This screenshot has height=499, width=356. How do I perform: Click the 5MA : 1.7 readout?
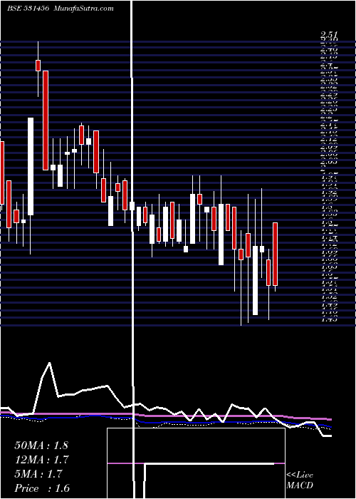(x=38, y=474)
